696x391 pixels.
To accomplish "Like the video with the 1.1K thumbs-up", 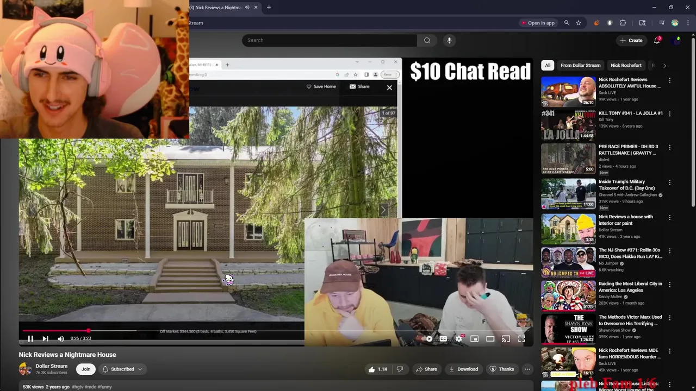I will pyautogui.click(x=377, y=369).
